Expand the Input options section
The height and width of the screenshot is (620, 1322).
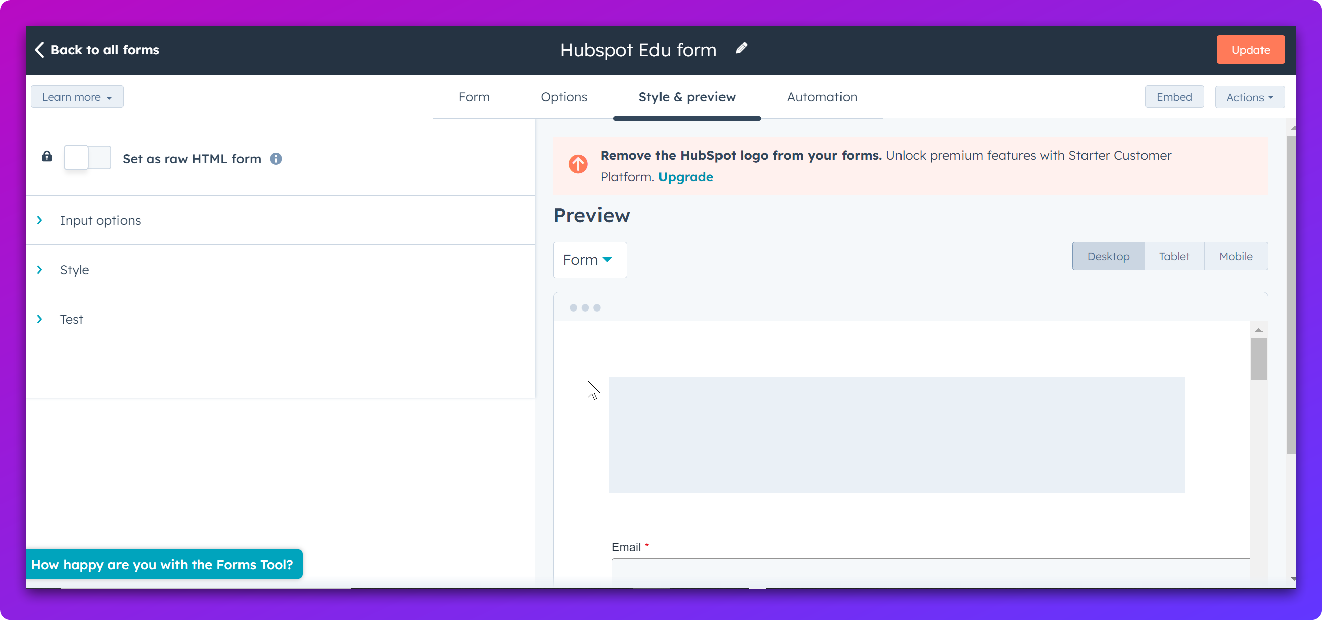click(x=281, y=220)
